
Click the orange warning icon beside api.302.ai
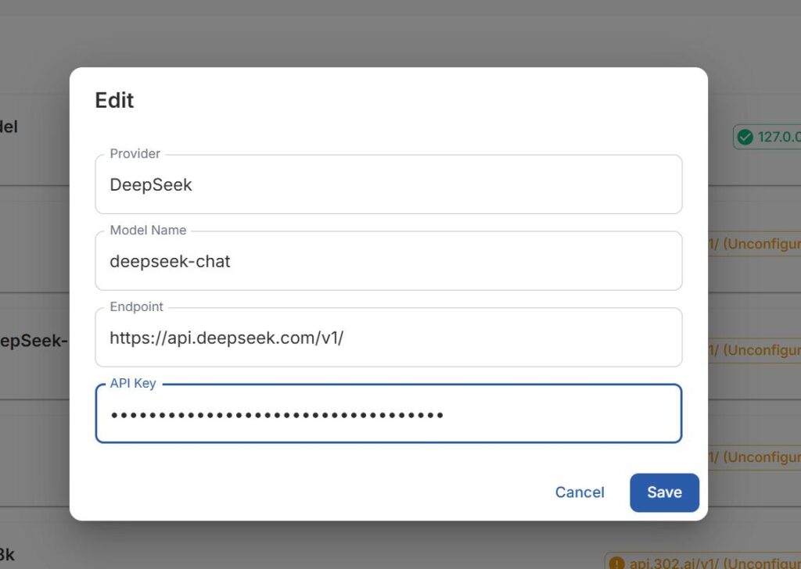(x=616, y=563)
